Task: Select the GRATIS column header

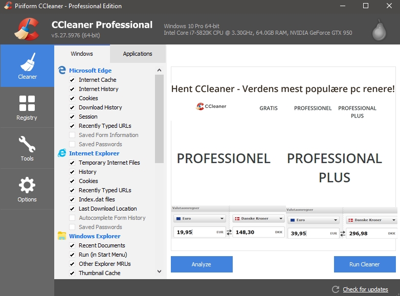Action: point(269,108)
